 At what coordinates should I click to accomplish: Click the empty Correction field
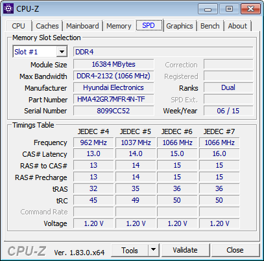point(228,64)
